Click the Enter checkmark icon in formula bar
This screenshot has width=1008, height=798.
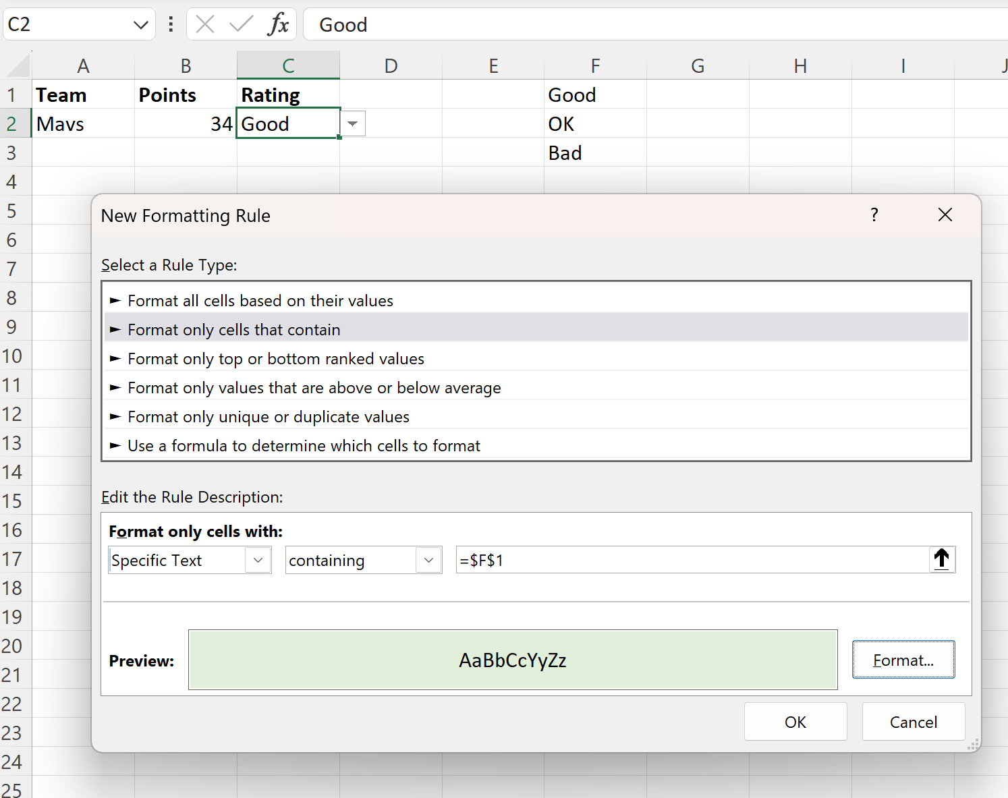coord(240,24)
